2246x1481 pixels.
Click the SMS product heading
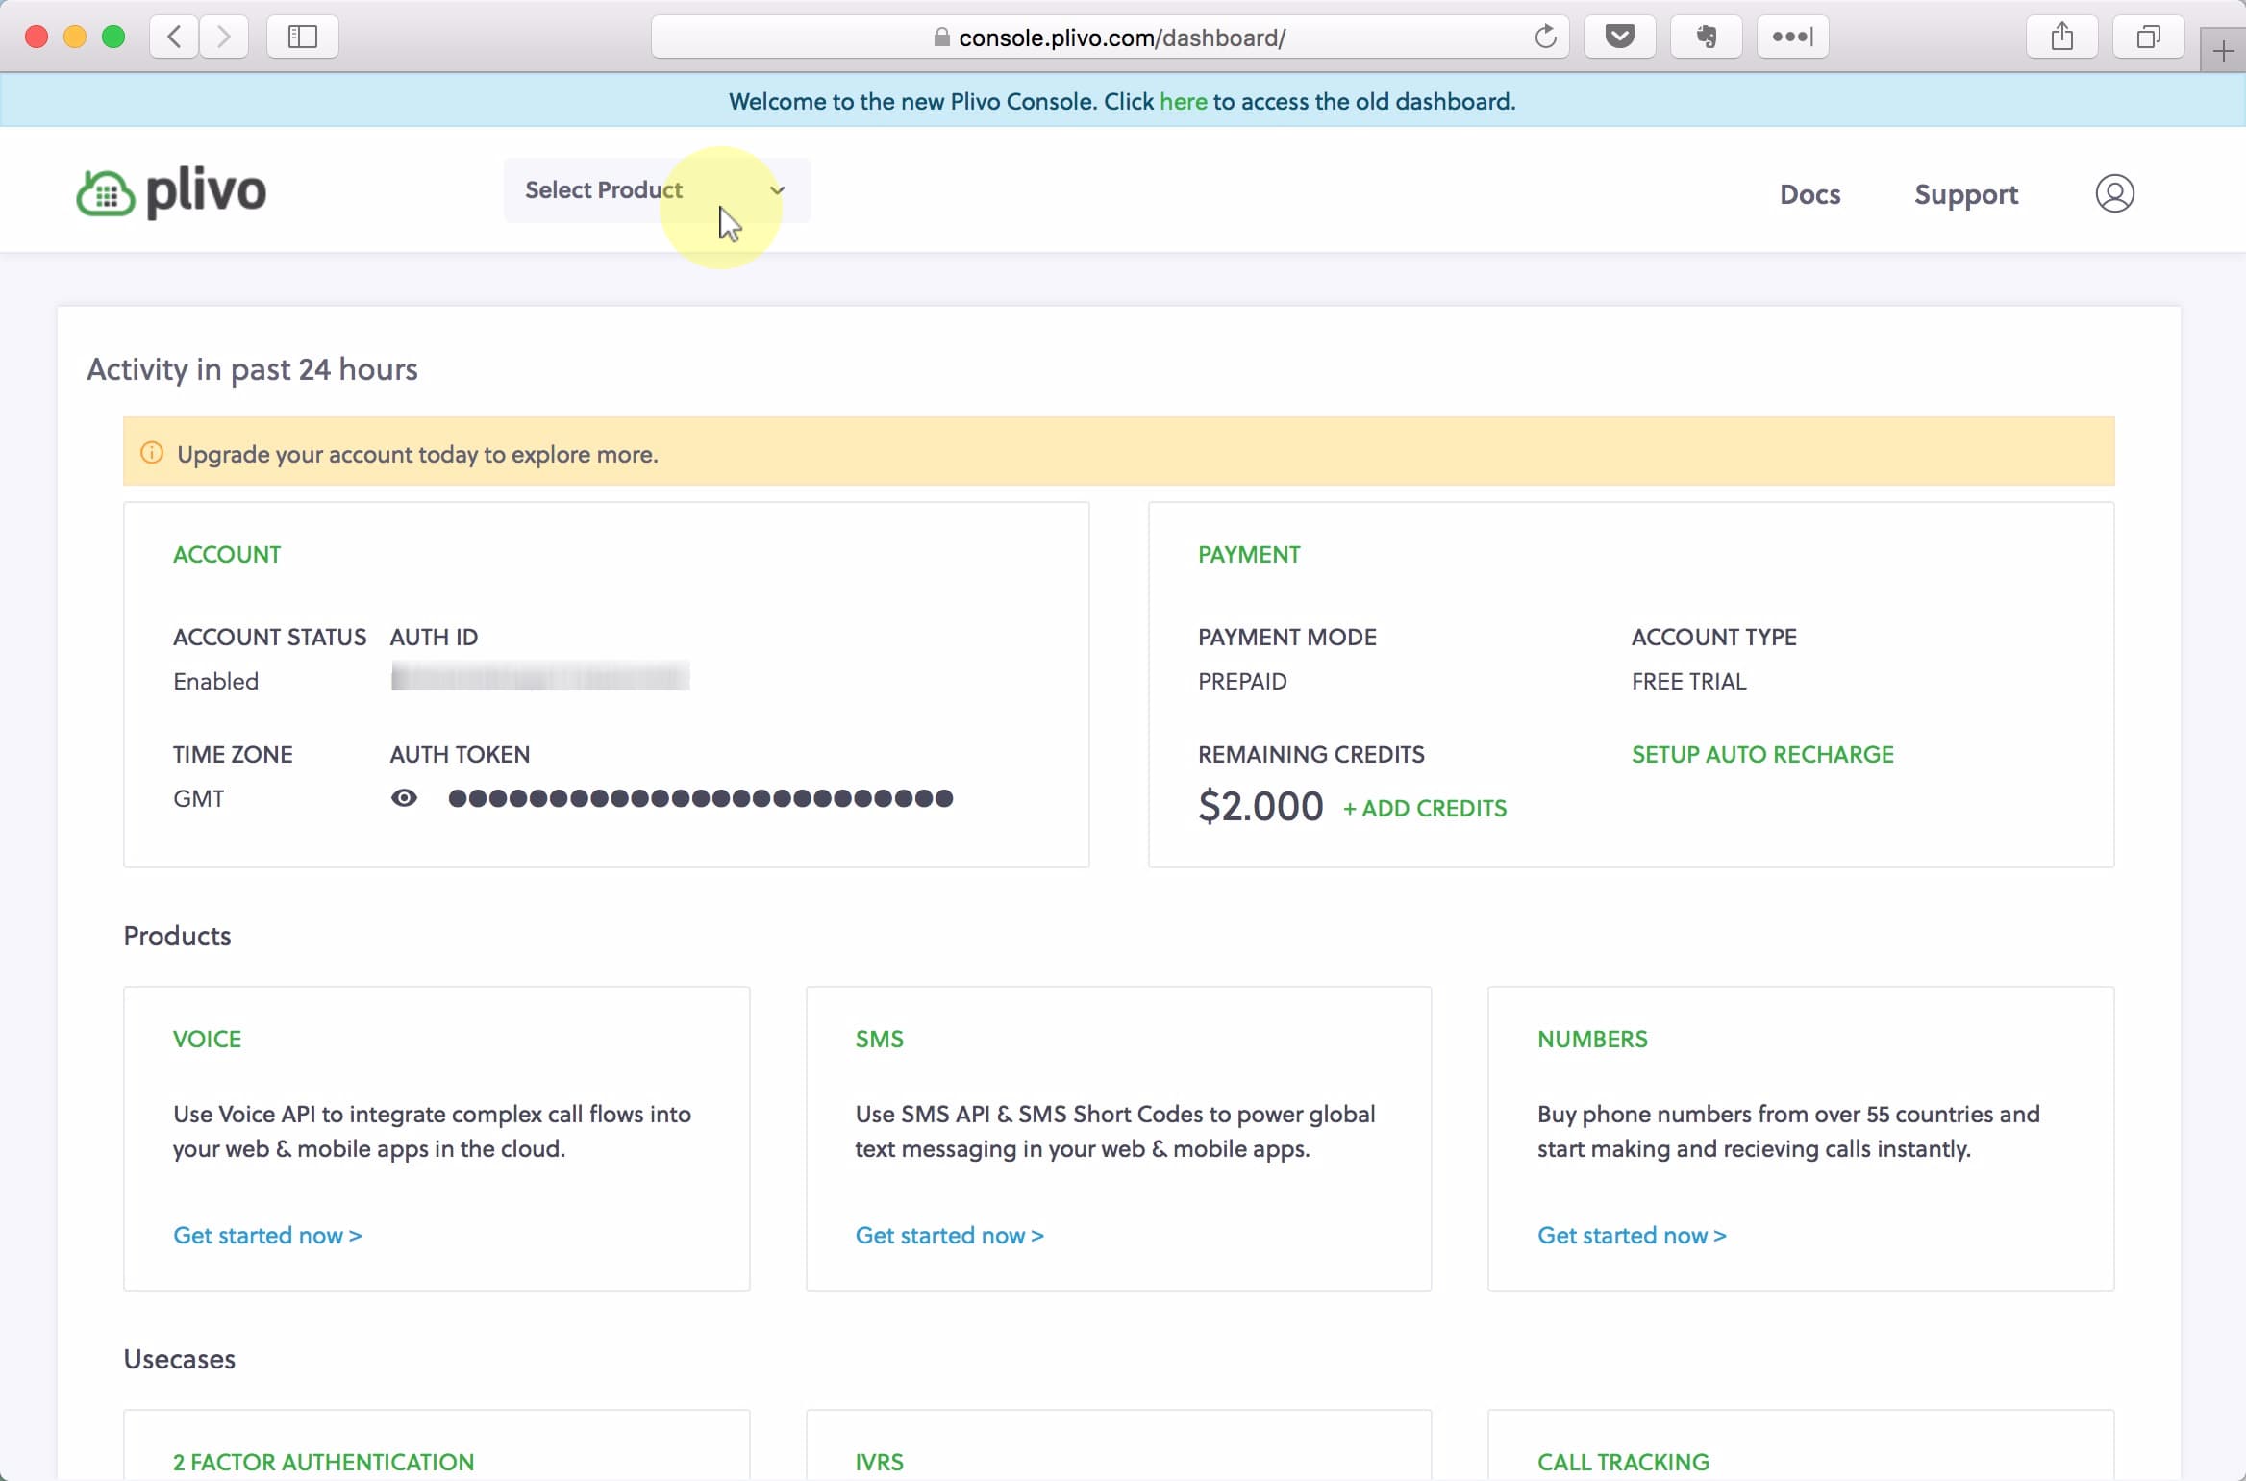(x=880, y=1039)
